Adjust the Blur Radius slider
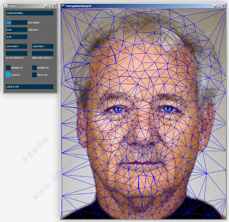 [16, 22]
